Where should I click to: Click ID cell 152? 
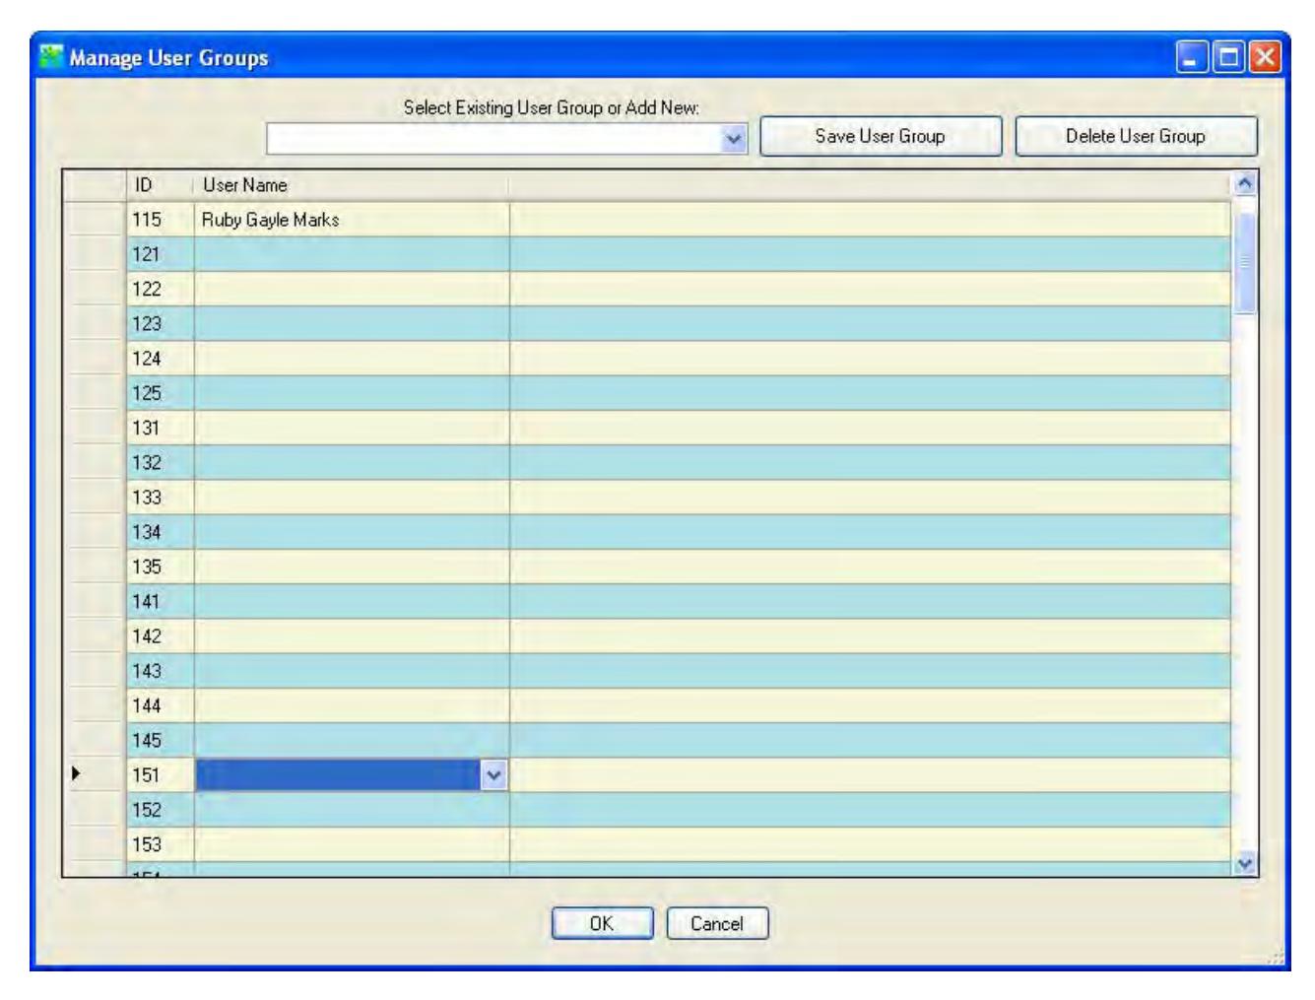(161, 810)
